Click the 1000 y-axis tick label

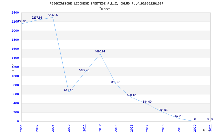point(15,76)
